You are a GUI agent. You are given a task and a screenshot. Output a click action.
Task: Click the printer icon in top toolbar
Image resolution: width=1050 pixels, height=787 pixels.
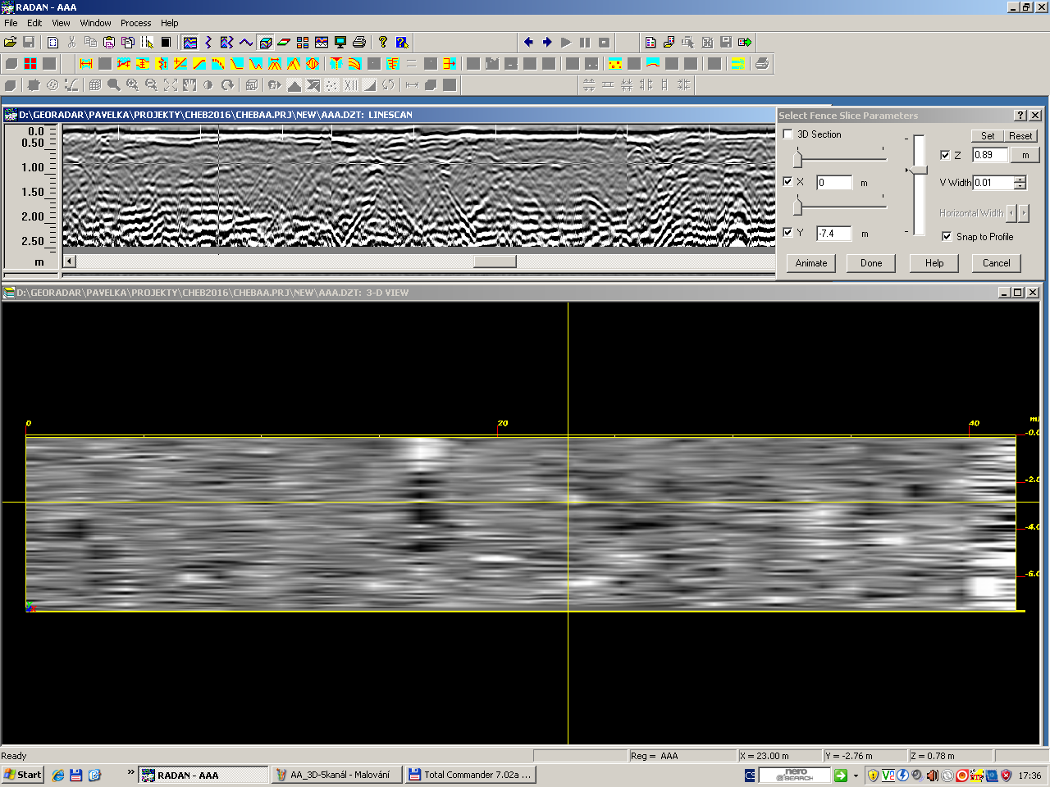tap(359, 42)
